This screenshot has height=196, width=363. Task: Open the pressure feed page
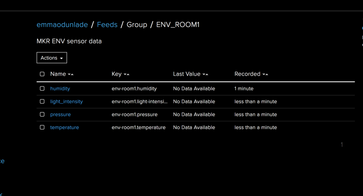point(60,114)
